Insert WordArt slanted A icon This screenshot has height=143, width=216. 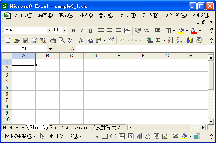pyautogui.click(x=139, y=136)
